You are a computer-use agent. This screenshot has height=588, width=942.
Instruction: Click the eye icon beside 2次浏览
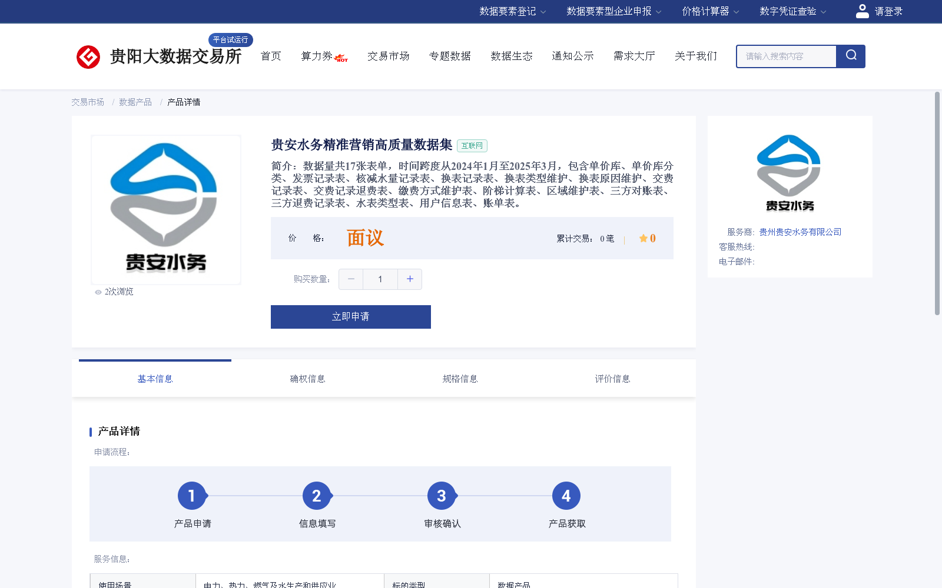(98, 292)
